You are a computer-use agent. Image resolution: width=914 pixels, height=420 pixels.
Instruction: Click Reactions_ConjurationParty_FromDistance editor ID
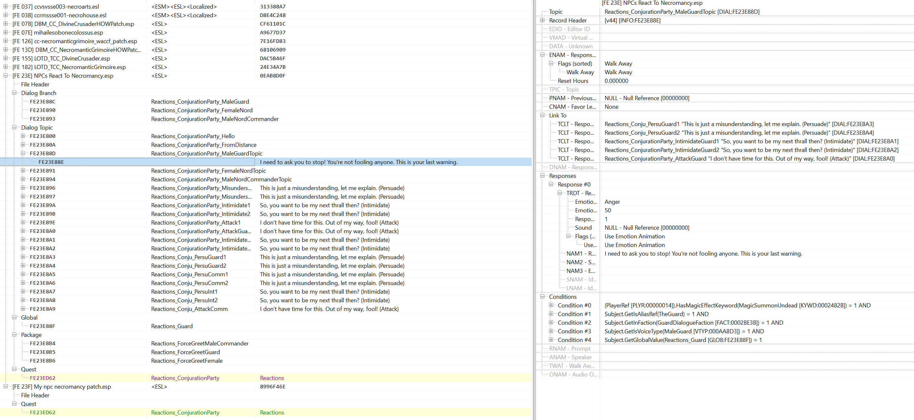coord(204,145)
